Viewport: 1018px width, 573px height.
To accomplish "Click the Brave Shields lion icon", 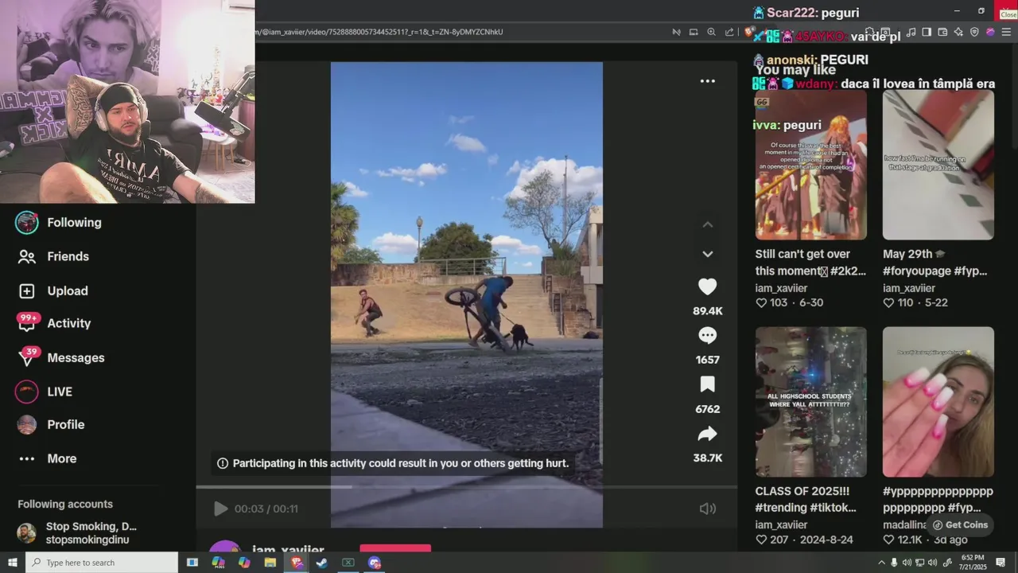I will coord(748,32).
